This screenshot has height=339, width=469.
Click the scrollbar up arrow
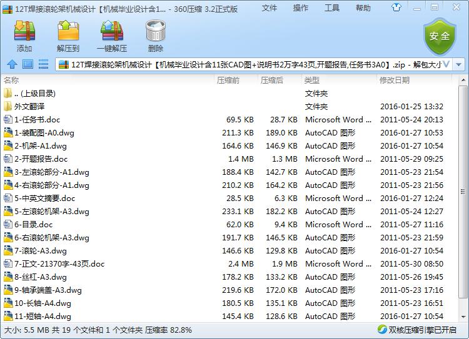pyautogui.click(x=463, y=80)
